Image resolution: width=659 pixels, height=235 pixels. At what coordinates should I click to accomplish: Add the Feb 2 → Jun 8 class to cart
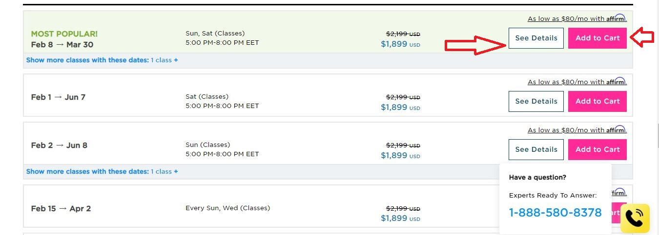597,149
